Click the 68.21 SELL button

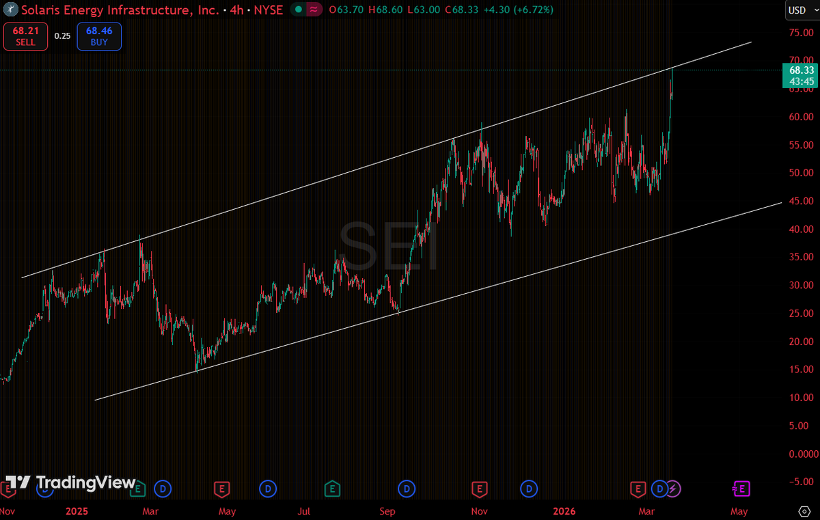[25, 36]
